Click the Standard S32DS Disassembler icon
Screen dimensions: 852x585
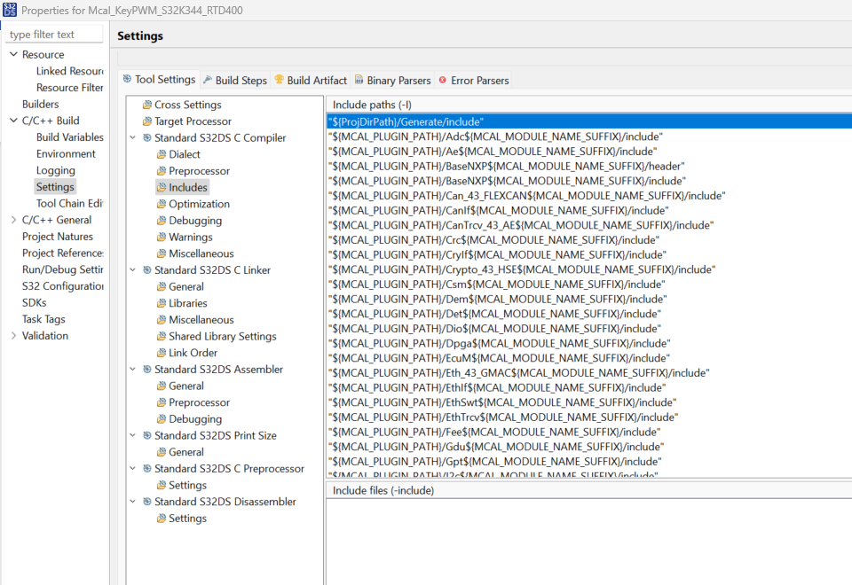coord(146,502)
